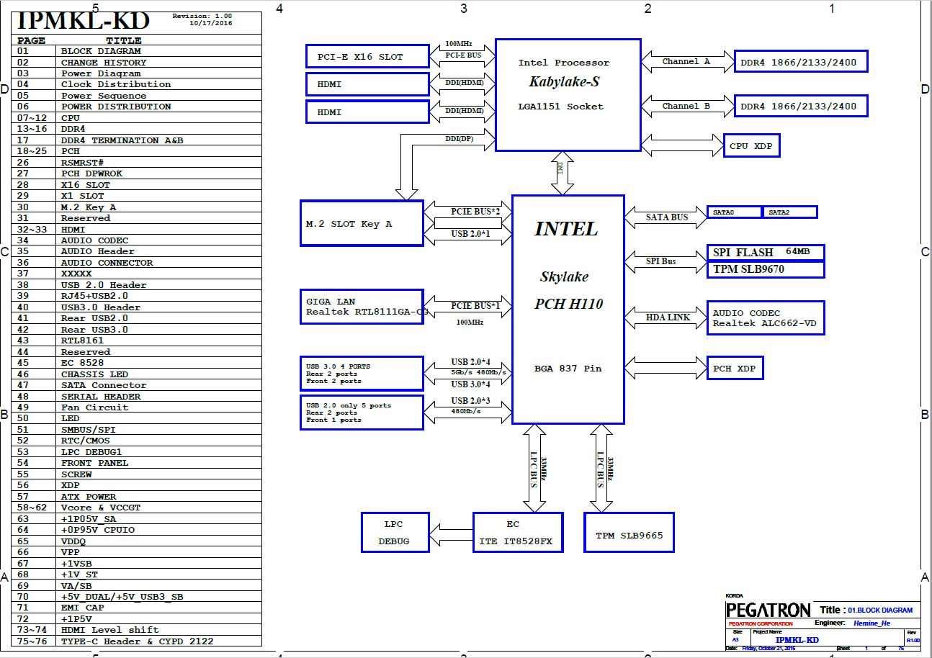Click the GIGA LAN Realtek block

(x=362, y=307)
